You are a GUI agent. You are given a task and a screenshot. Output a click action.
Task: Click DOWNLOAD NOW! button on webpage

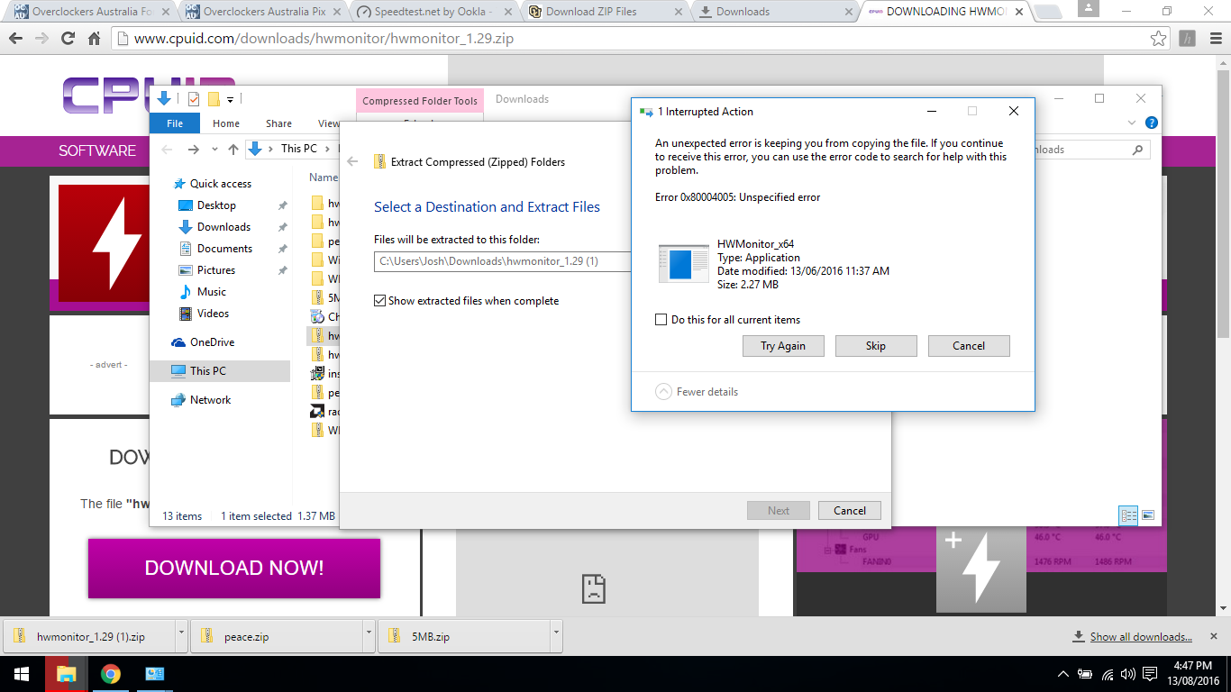pyautogui.click(x=234, y=568)
